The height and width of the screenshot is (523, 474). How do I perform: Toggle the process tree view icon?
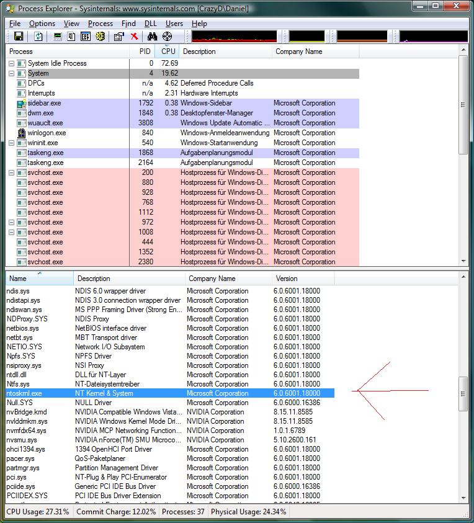tap(71, 37)
